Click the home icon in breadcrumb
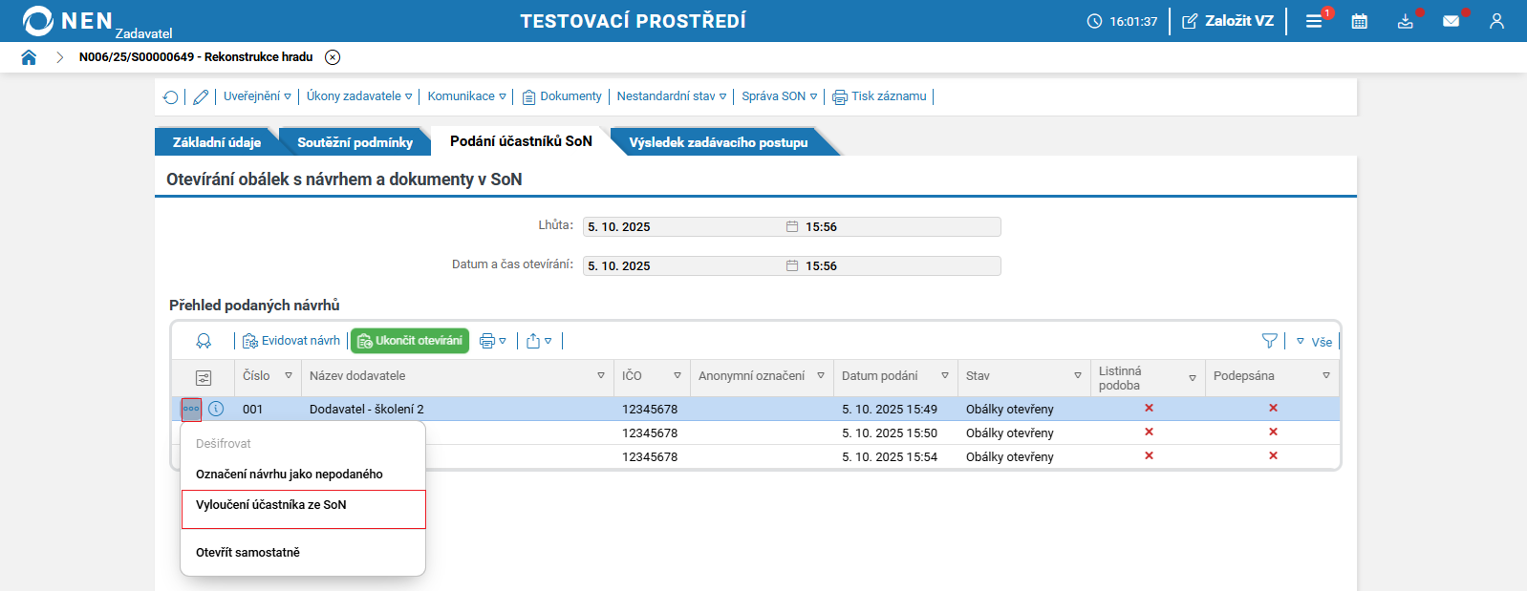This screenshot has width=1527, height=591. pos(29,57)
